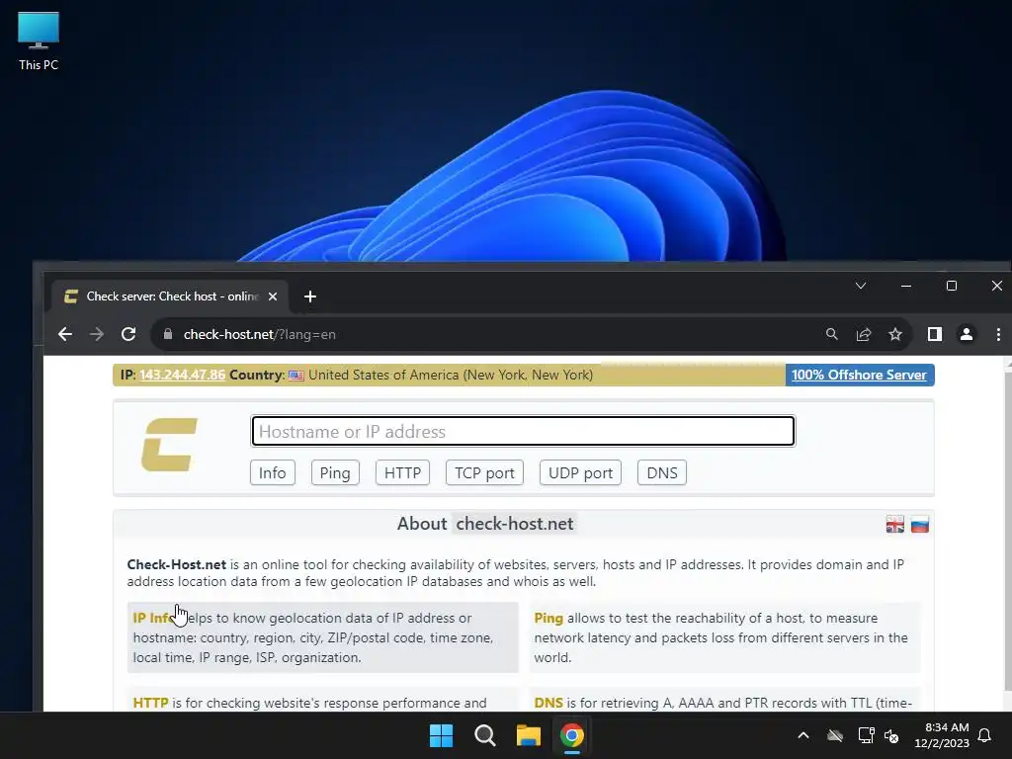Open Windows taskbar search
1012x759 pixels.
[x=484, y=735]
